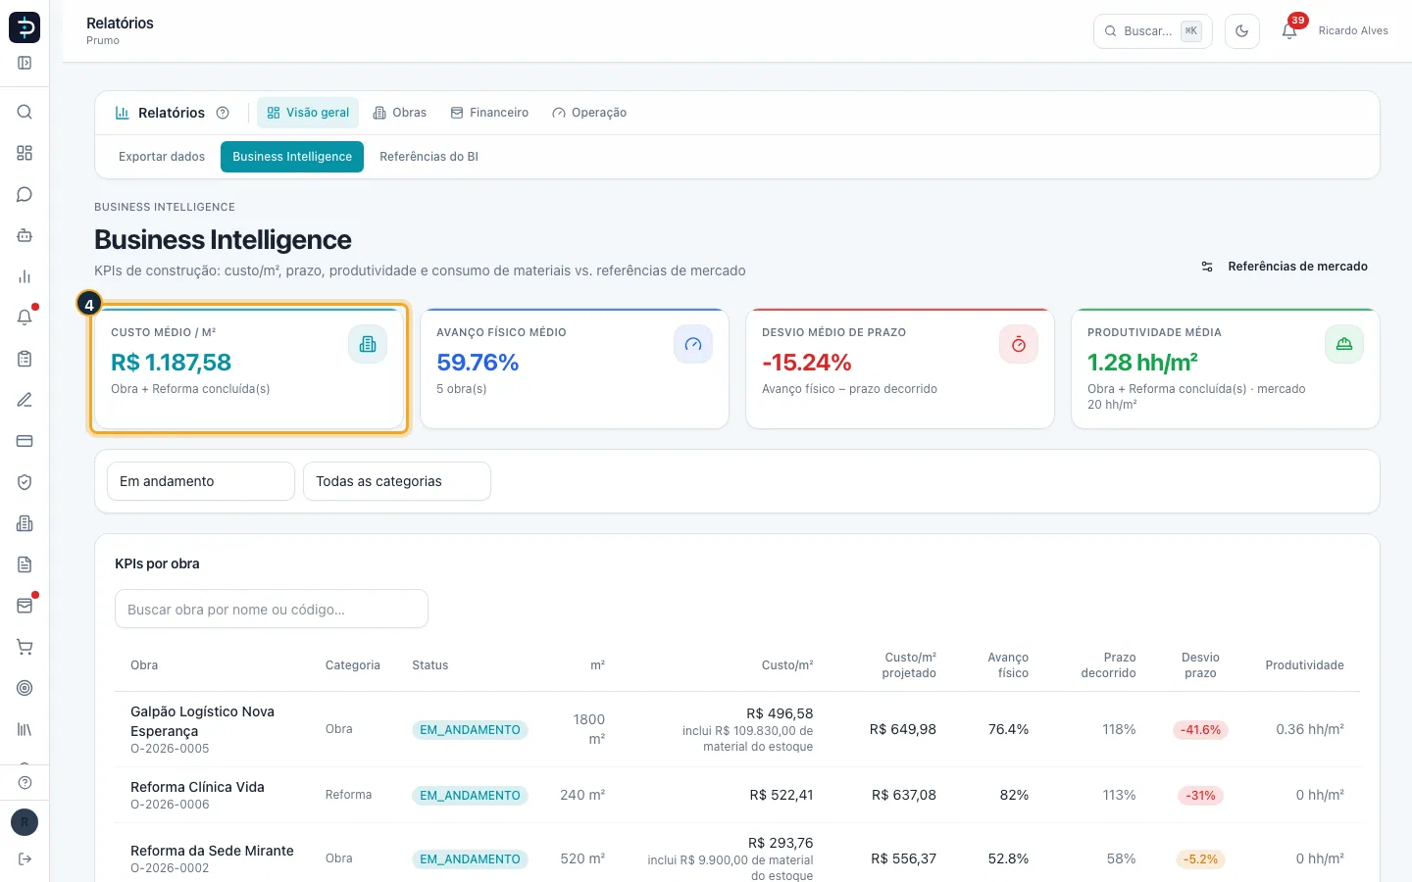Click the Custo/m² projetado column header
The width and height of the screenshot is (1412, 882).
[x=909, y=665]
